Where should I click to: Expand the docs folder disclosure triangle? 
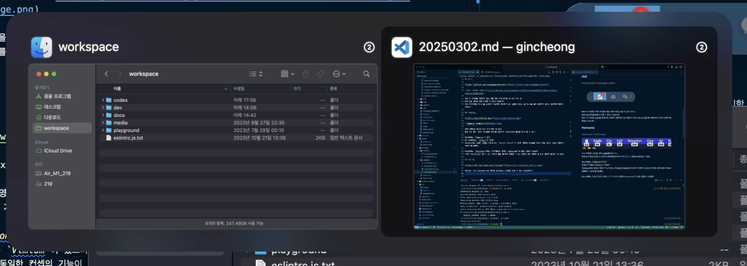point(103,115)
